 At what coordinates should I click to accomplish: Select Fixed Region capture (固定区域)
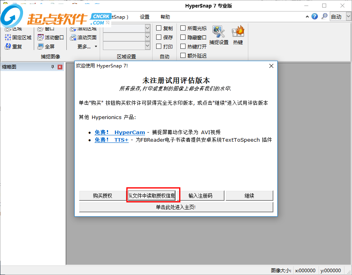[18, 37]
